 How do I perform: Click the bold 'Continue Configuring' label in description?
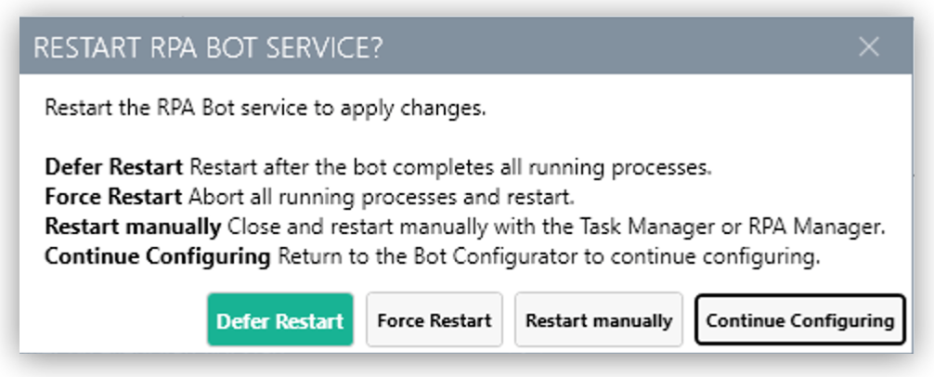pyautogui.click(x=158, y=257)
